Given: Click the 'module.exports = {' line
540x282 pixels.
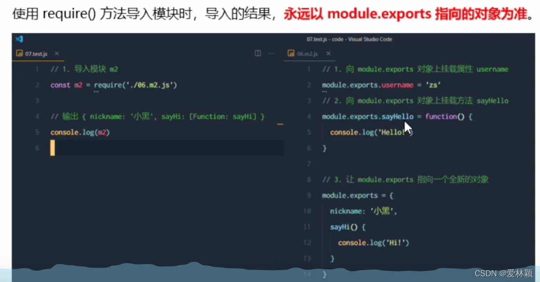Looking at the screenshot, I should click(x=358, y=195).
